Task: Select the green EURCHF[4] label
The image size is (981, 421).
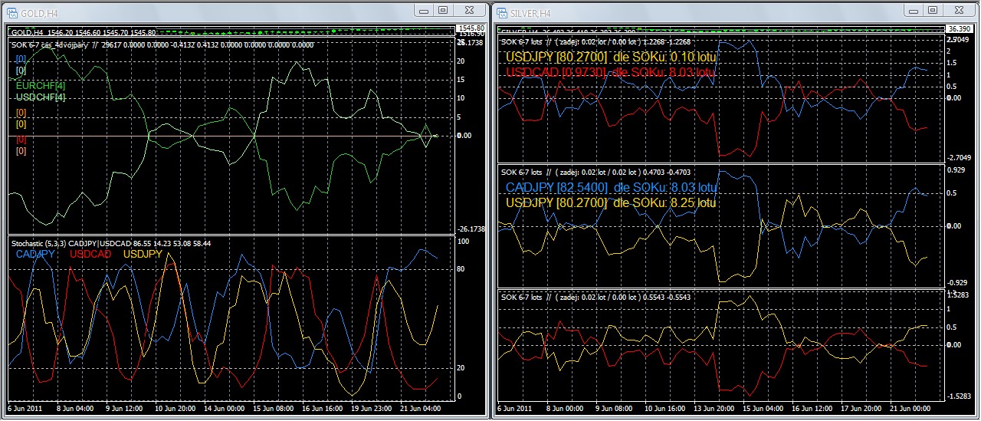Action: point(41,86)
